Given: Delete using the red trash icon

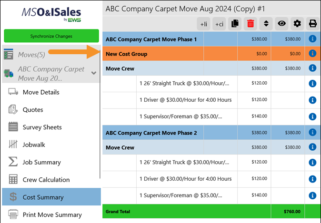Looking at the screenshot, I should pos(250,23).
